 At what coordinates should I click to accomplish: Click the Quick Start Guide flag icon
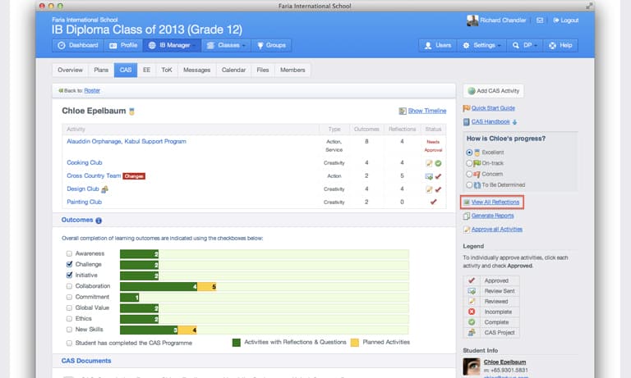pyautogui.click(x=467, y=108)
